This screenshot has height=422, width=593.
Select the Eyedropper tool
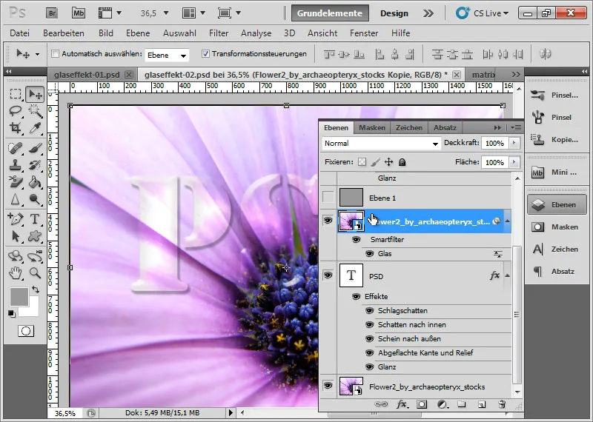[35, 127]
